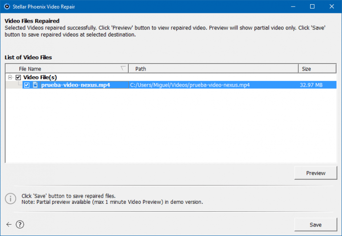The height and width of the screenshot is (236, 342).
Task: Minimize the Stellar Phoenix window
Action: tap(293, 7)
